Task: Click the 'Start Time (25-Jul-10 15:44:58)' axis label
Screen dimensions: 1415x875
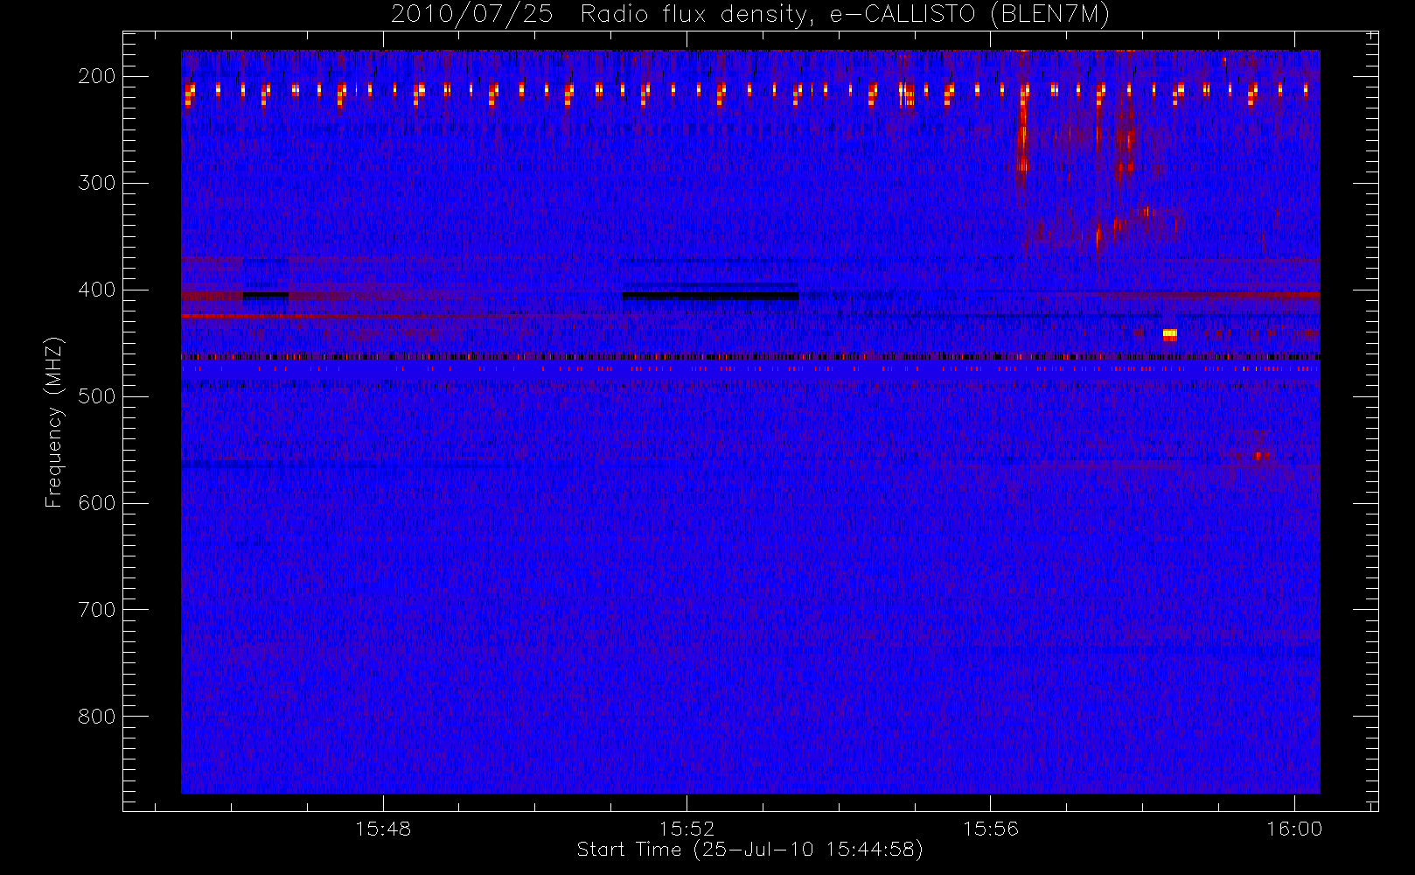Action: click(749, 849)
